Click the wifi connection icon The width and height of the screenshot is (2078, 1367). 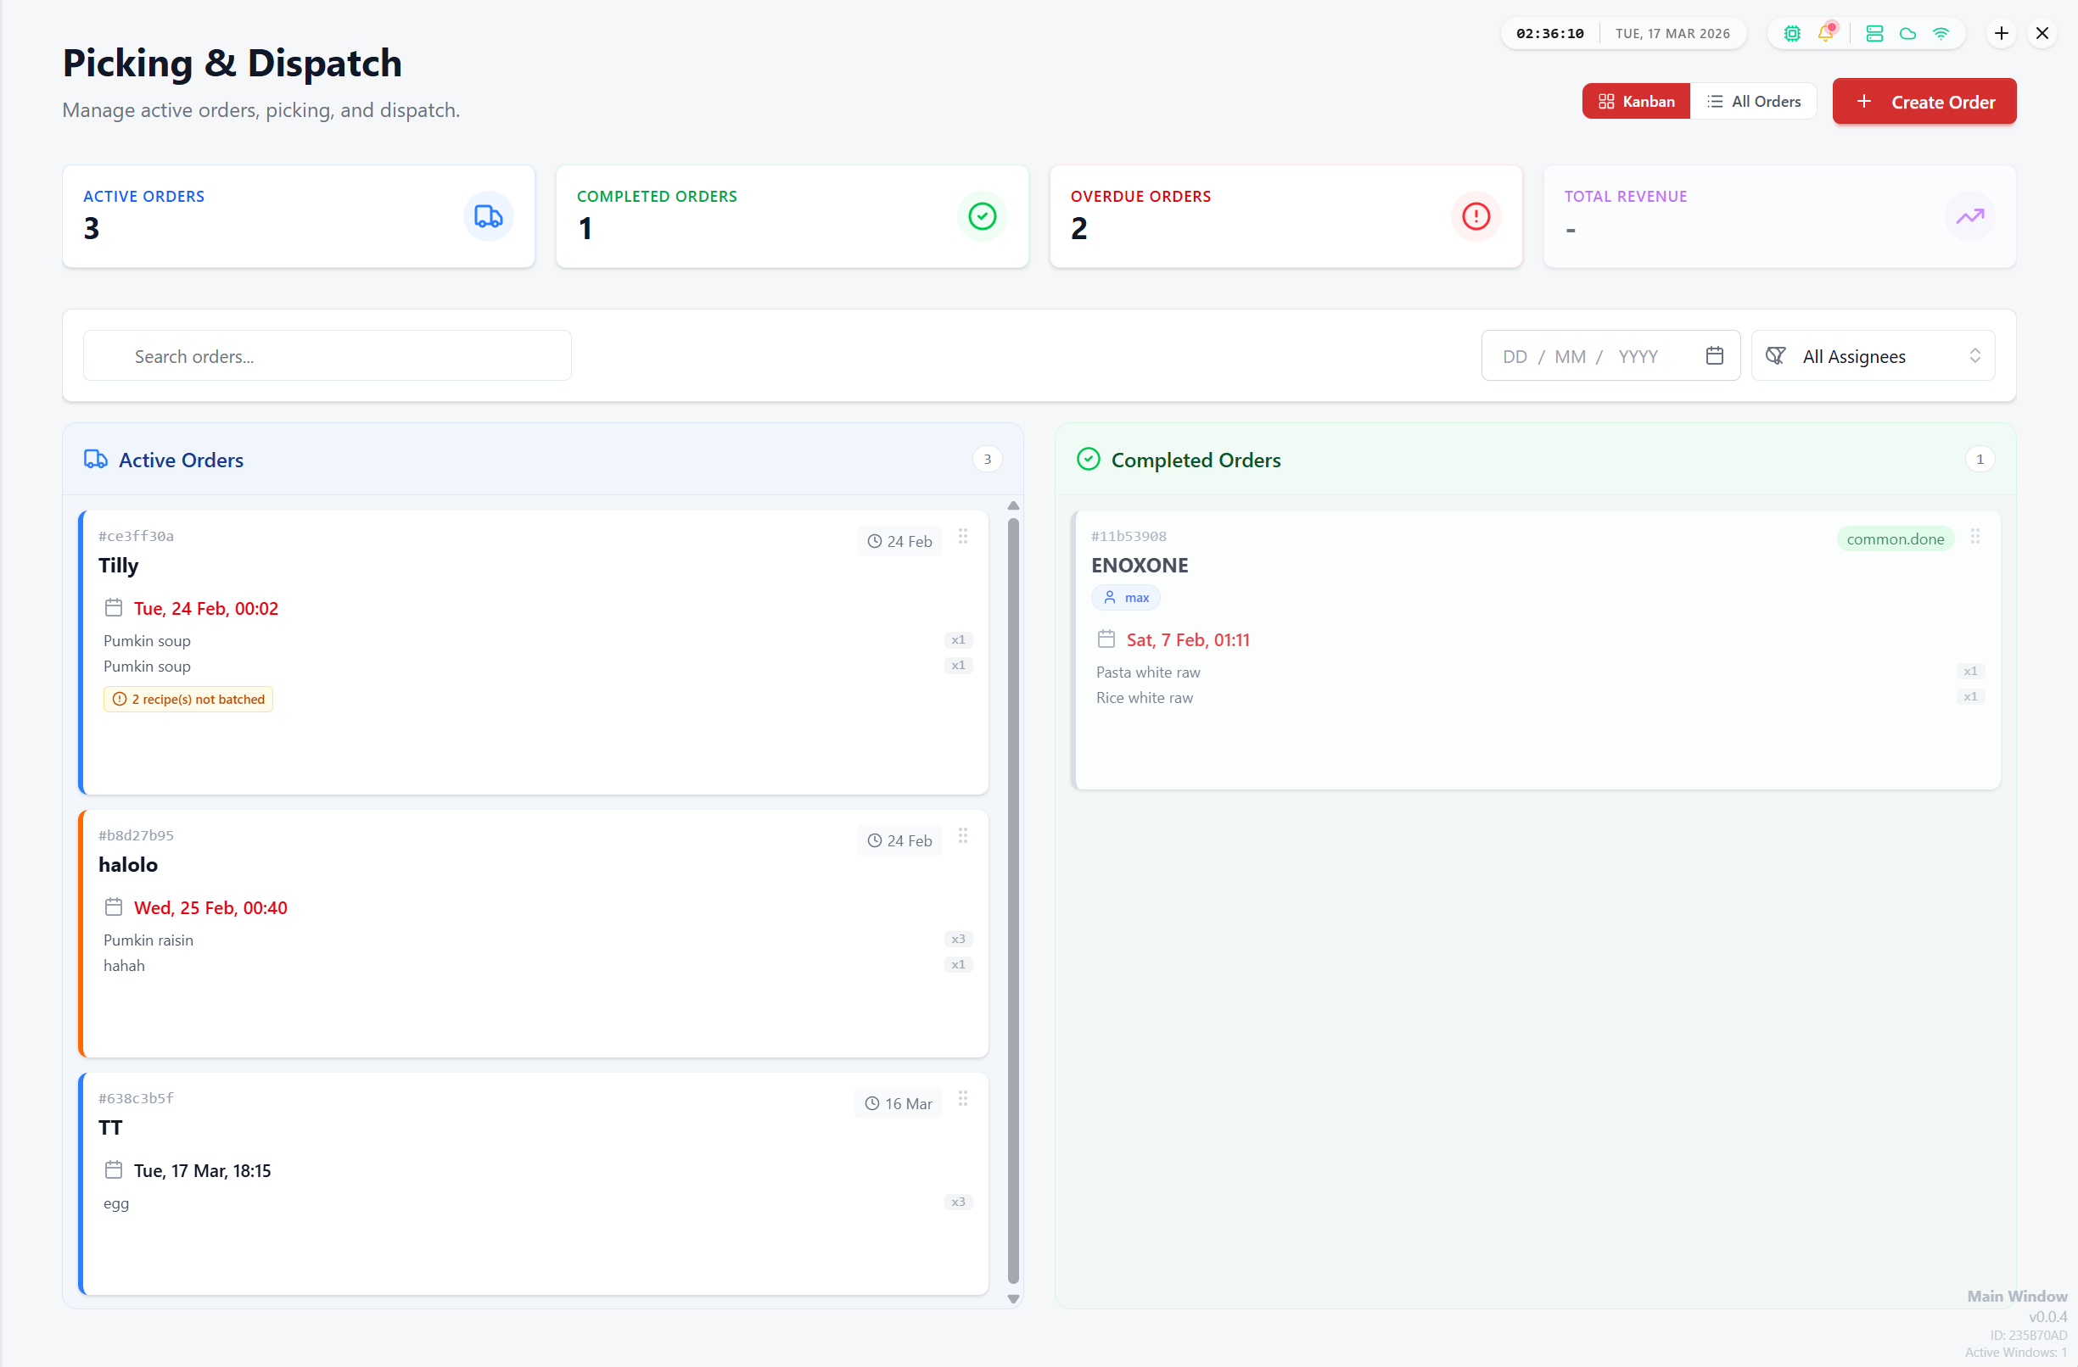[x=1940, y=33]
